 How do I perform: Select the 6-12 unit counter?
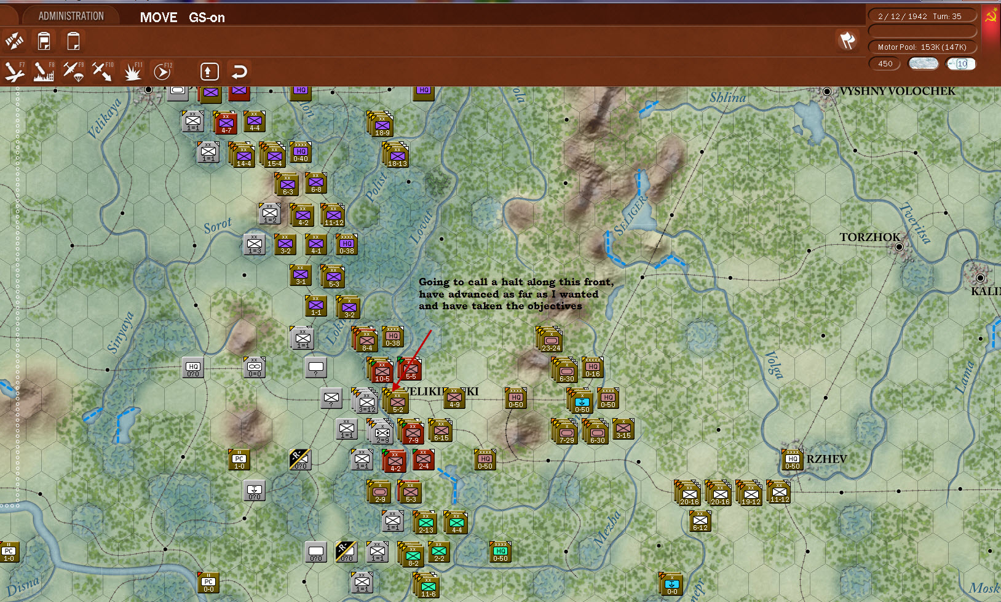[x=700, y=521]
